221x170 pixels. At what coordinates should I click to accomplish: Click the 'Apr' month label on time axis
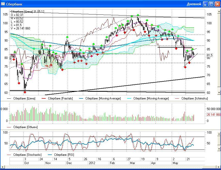[x=153, y=163]
